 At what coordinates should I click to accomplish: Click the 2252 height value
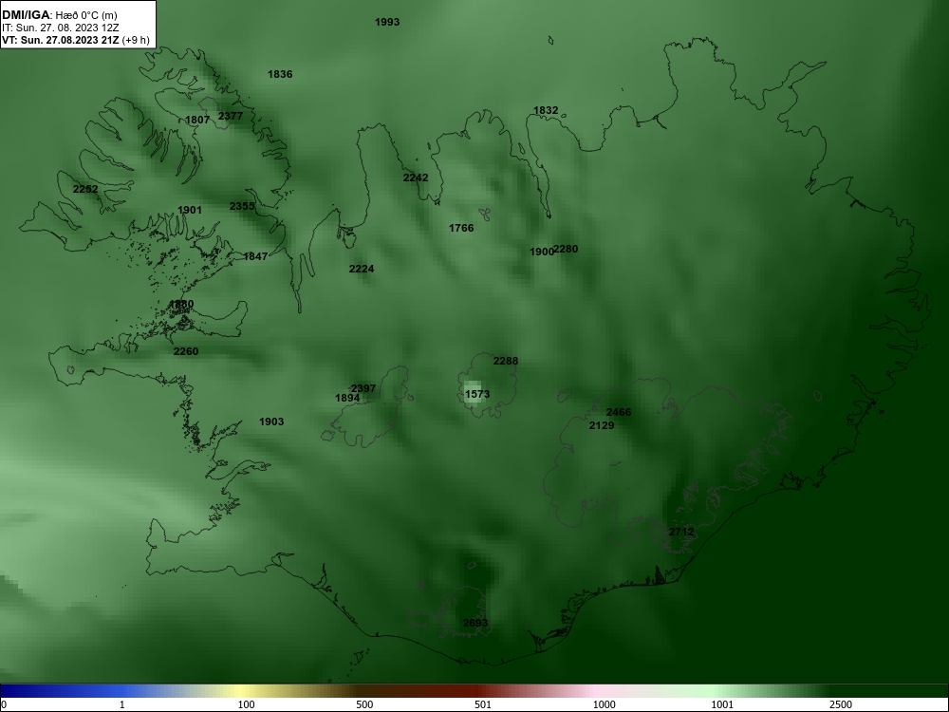(x=85, y=189)
